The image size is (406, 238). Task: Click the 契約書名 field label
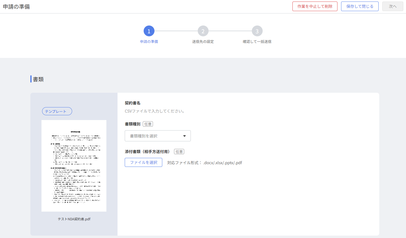[x=133, y=103]
